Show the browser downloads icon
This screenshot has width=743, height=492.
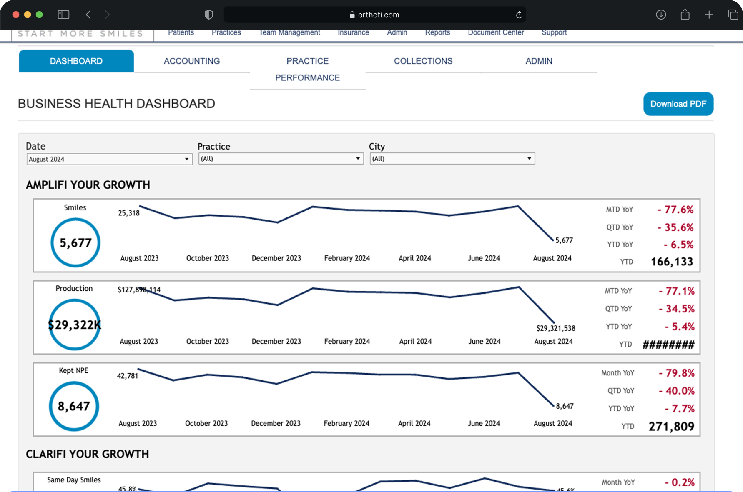(x=661, y=15)
